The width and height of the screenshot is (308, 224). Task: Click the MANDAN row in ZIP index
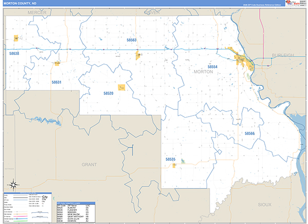pyautogui.click(x=75, y=212)
